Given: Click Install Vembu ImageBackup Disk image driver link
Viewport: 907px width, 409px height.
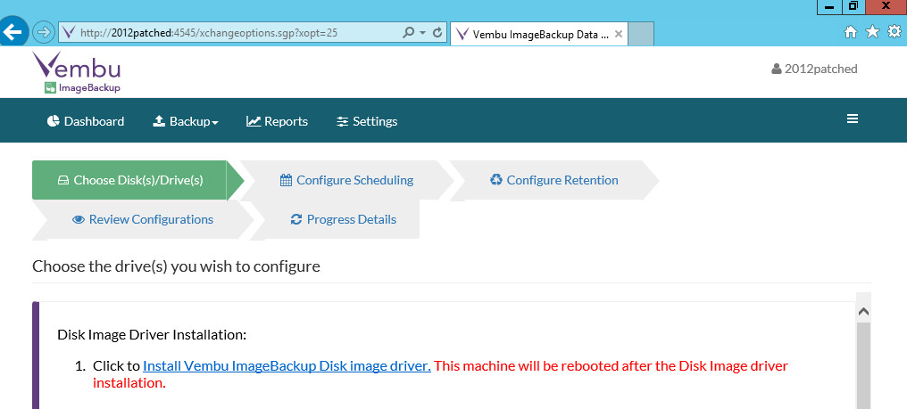Looking at the screenshot, I should [287, 366].
